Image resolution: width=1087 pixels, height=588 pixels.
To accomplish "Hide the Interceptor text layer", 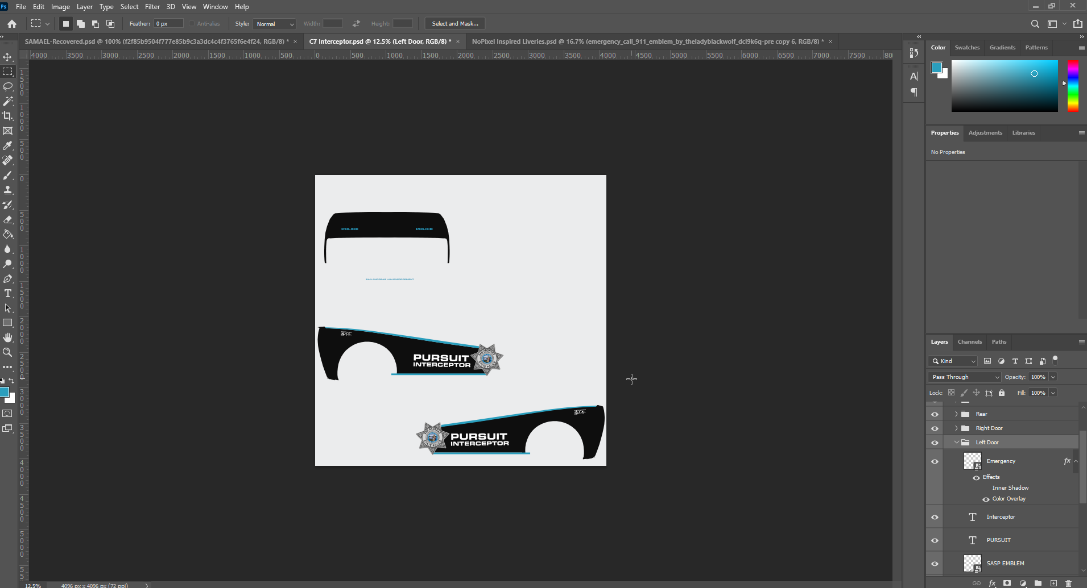I will (x=935, y=517).
